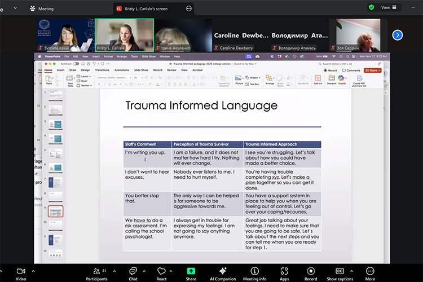Screen dimensions: 423x282
Task: Open the View layout dropdown
Action: coord(389,7)
